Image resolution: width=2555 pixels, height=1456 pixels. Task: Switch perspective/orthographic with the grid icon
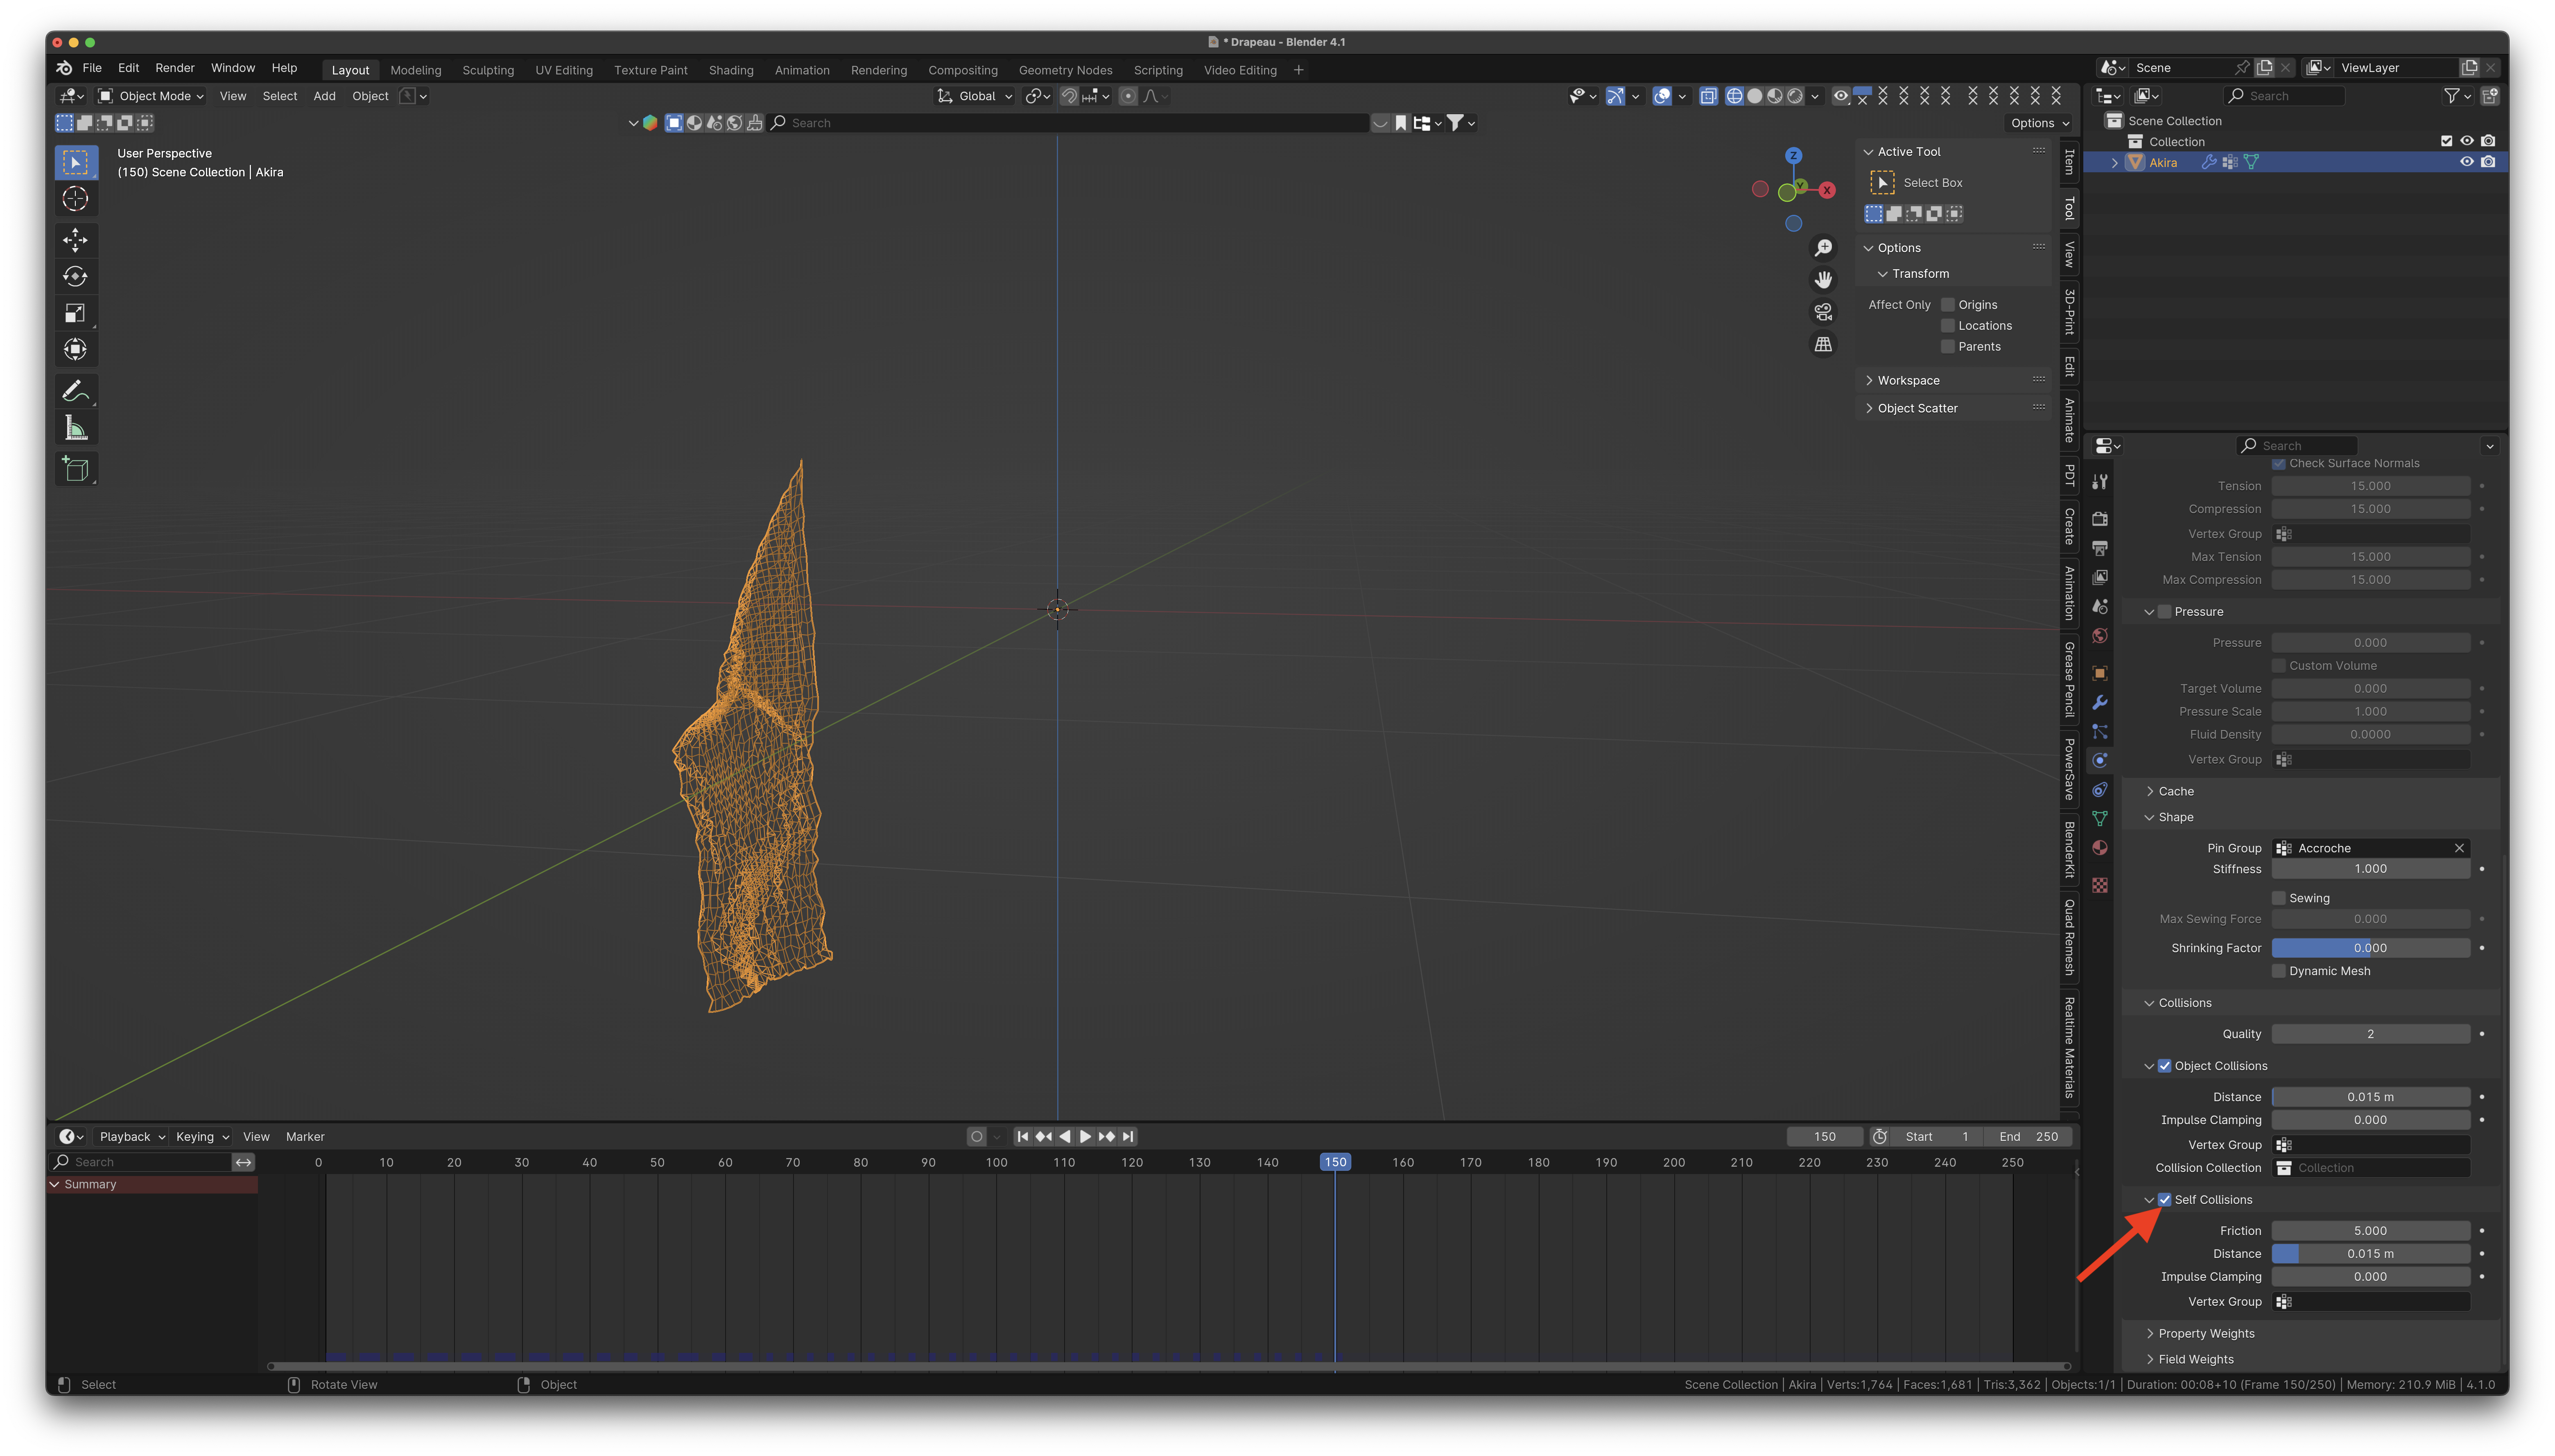1824,344
